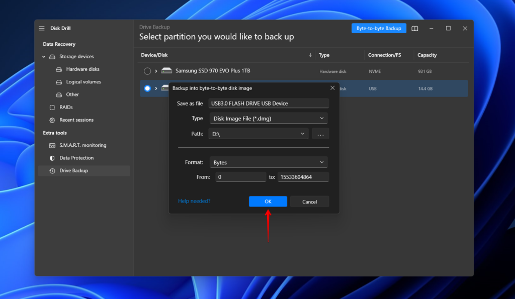Open the Help needed link

click(x=194, y=201)
